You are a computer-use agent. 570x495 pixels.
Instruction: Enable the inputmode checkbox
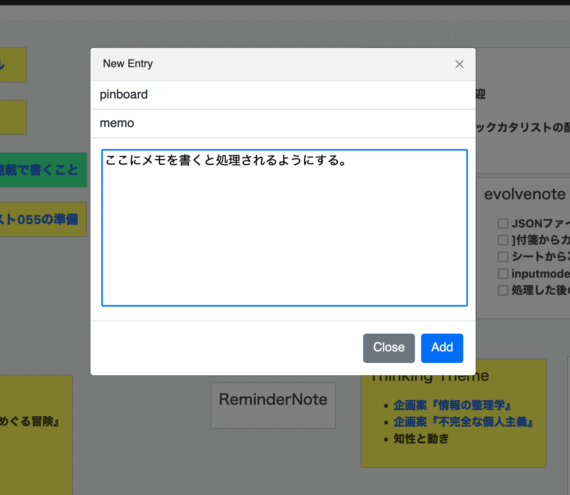point(503,274)
